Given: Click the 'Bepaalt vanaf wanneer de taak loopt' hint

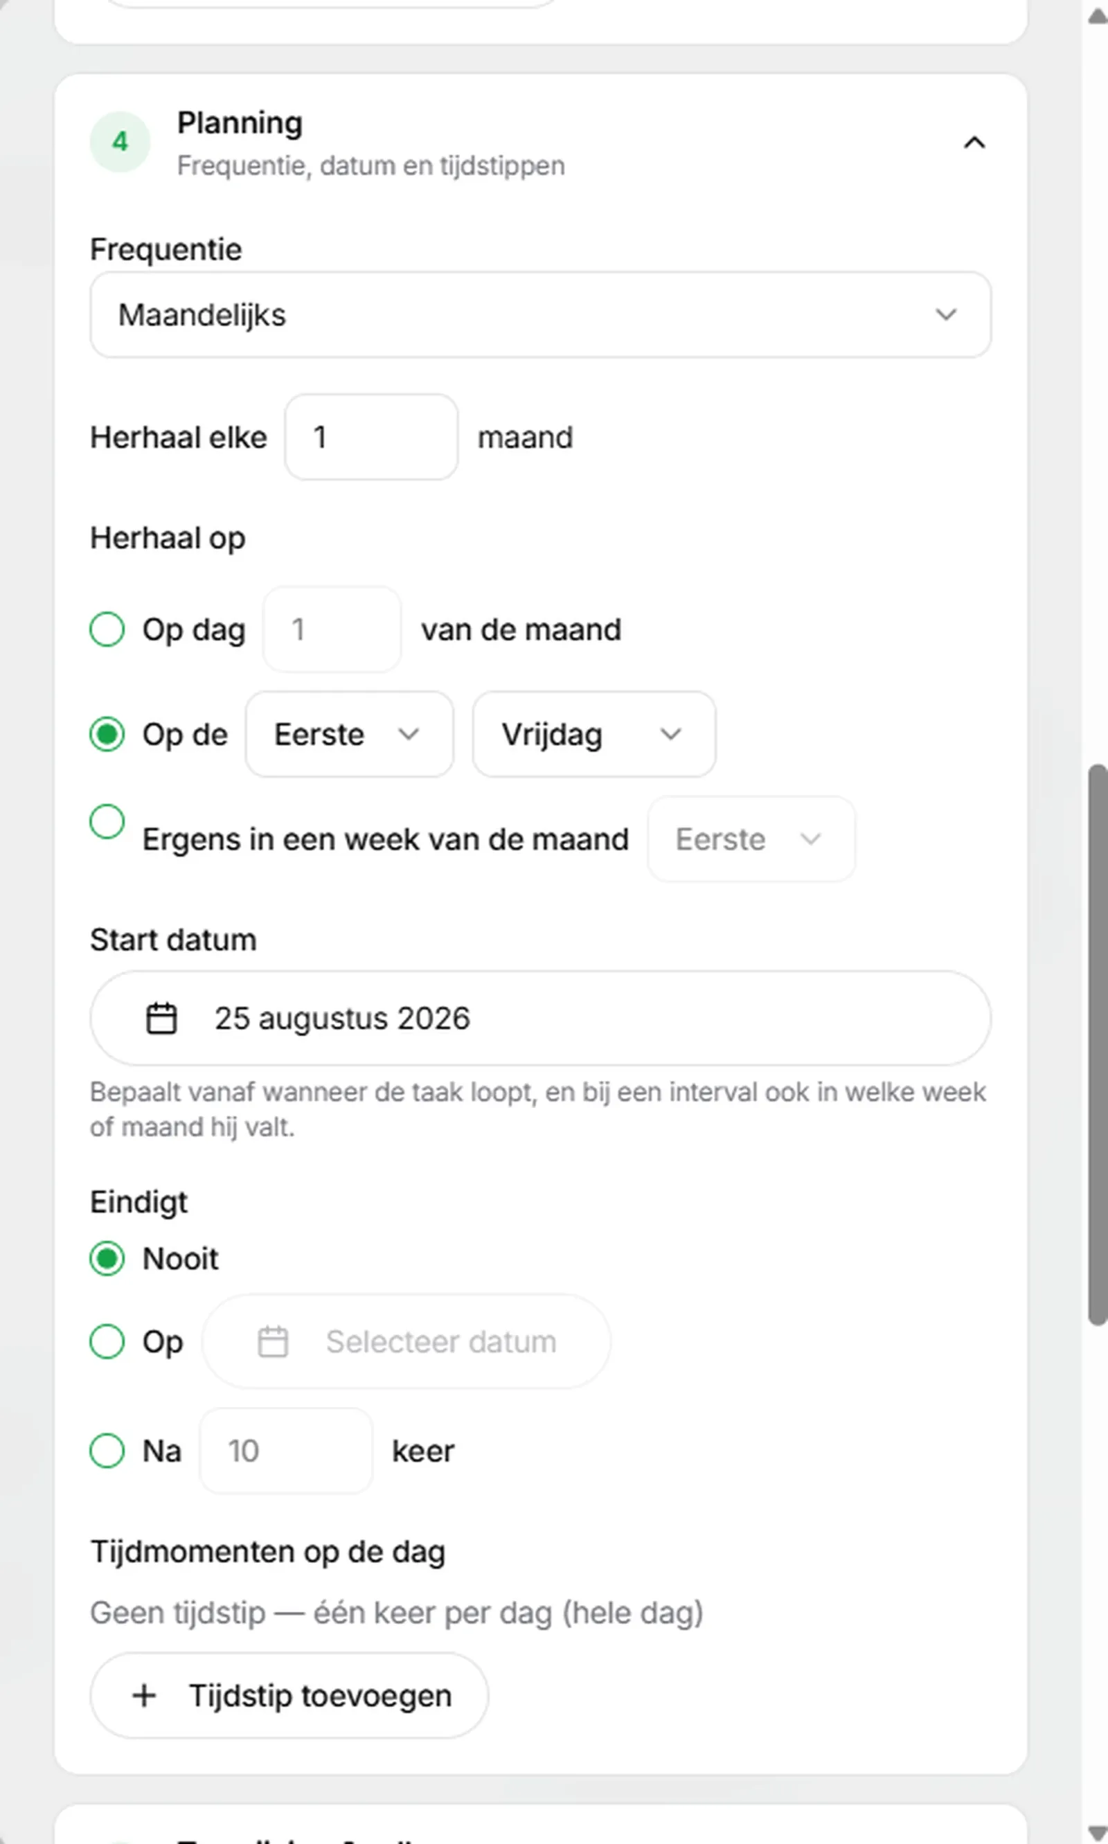Looking at the screenshot, I should 537,1109.
